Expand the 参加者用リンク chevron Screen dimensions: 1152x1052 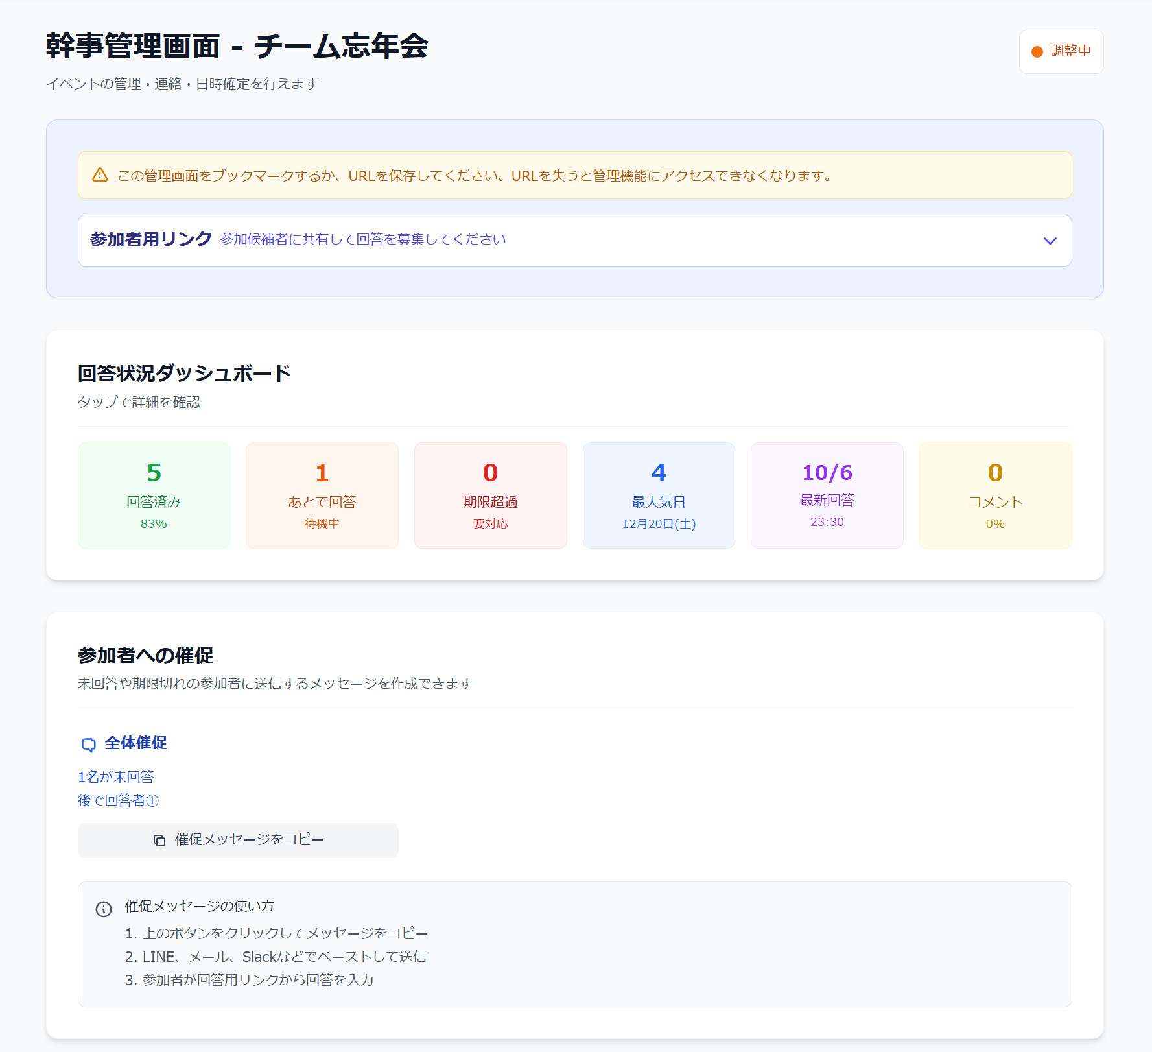pyautogui.click(x=1050, y=241)
